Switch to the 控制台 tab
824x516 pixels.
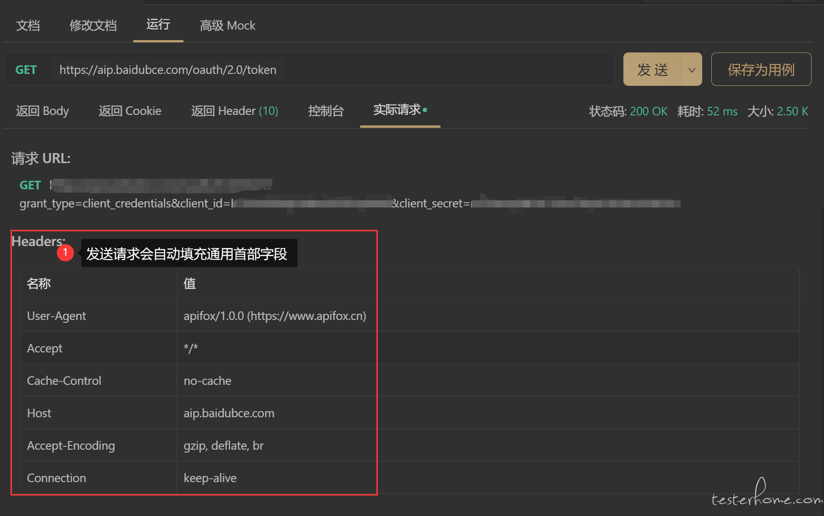point(326,111)
